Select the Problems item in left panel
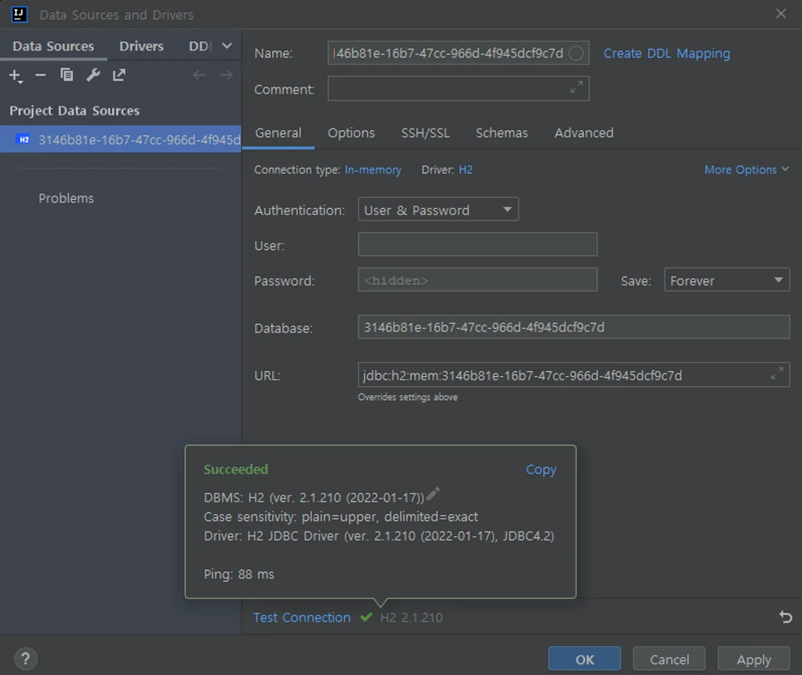The height and width of the screenshot is (675, 802). pyautogui.click(x=66, y=198)
